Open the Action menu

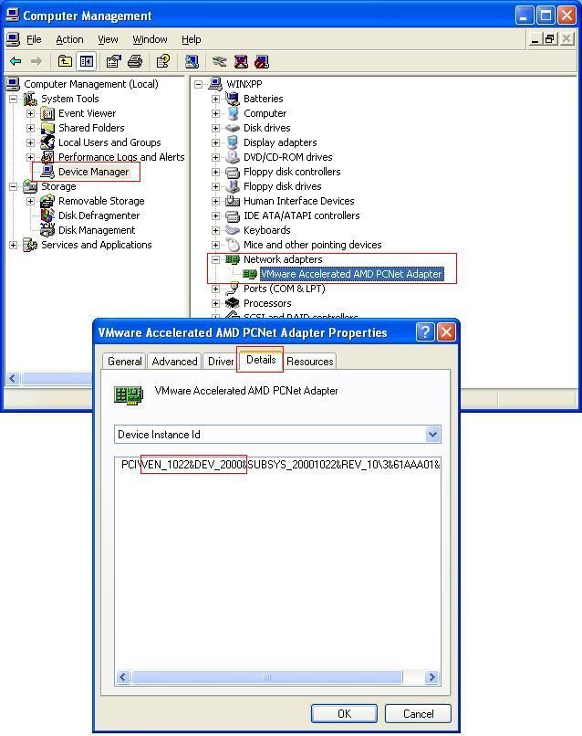69,39
